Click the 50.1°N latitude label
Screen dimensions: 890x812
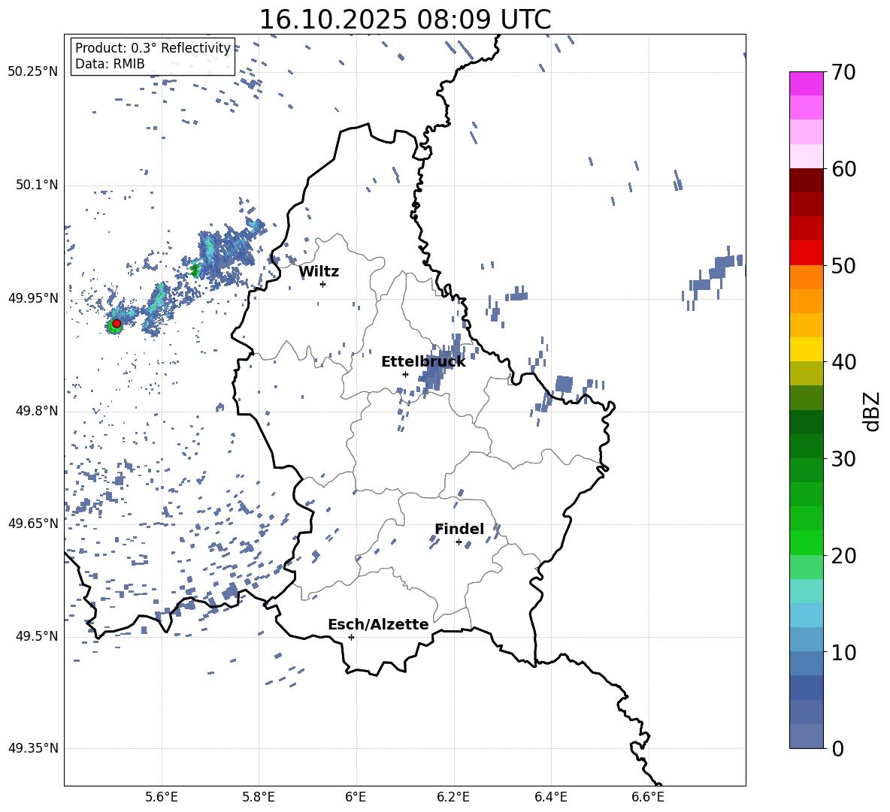(37, 185)
